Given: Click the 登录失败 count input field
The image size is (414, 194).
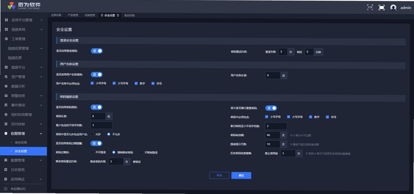Looking at the screenshot, I should click(283, 52).
